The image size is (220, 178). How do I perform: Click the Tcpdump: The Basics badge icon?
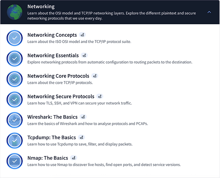81,138
